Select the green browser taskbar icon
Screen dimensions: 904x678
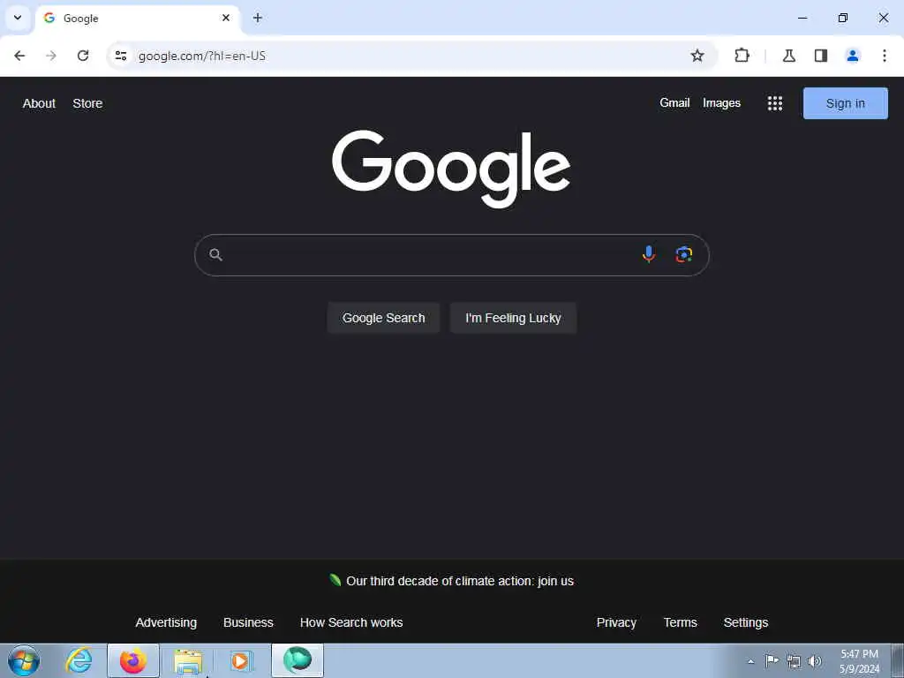[x=298, y=660]
